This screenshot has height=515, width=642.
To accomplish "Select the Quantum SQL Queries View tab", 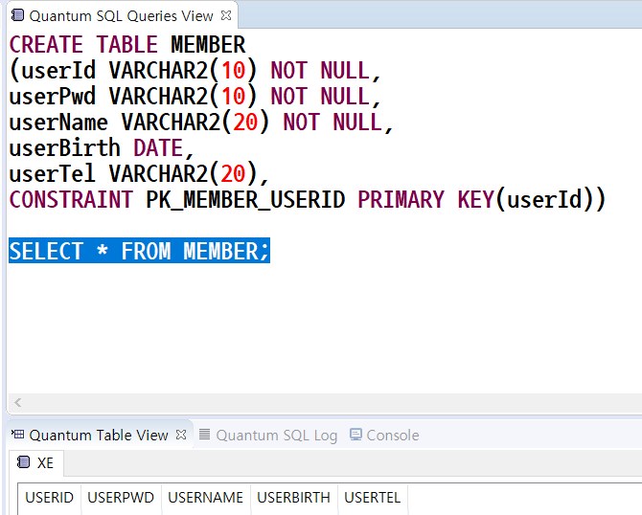I will pyautogui.click(x=121, y=16).
